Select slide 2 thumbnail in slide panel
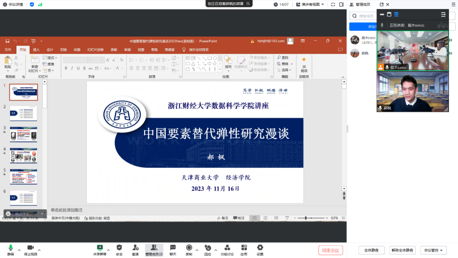 tap(23, 113)
